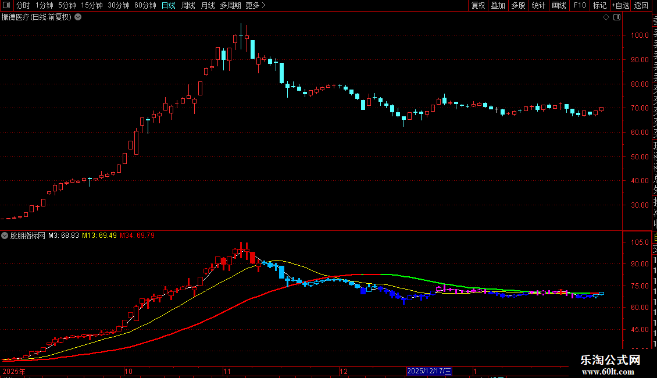Toggle the right panel layout icon near diamond

coord(617,17)
